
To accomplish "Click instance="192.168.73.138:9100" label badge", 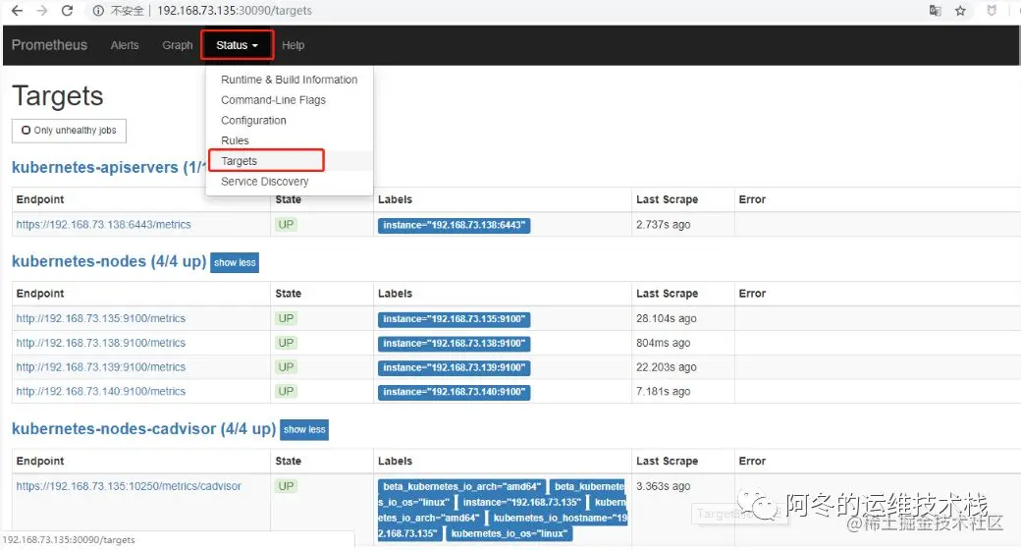I will [x=454, y=344].
